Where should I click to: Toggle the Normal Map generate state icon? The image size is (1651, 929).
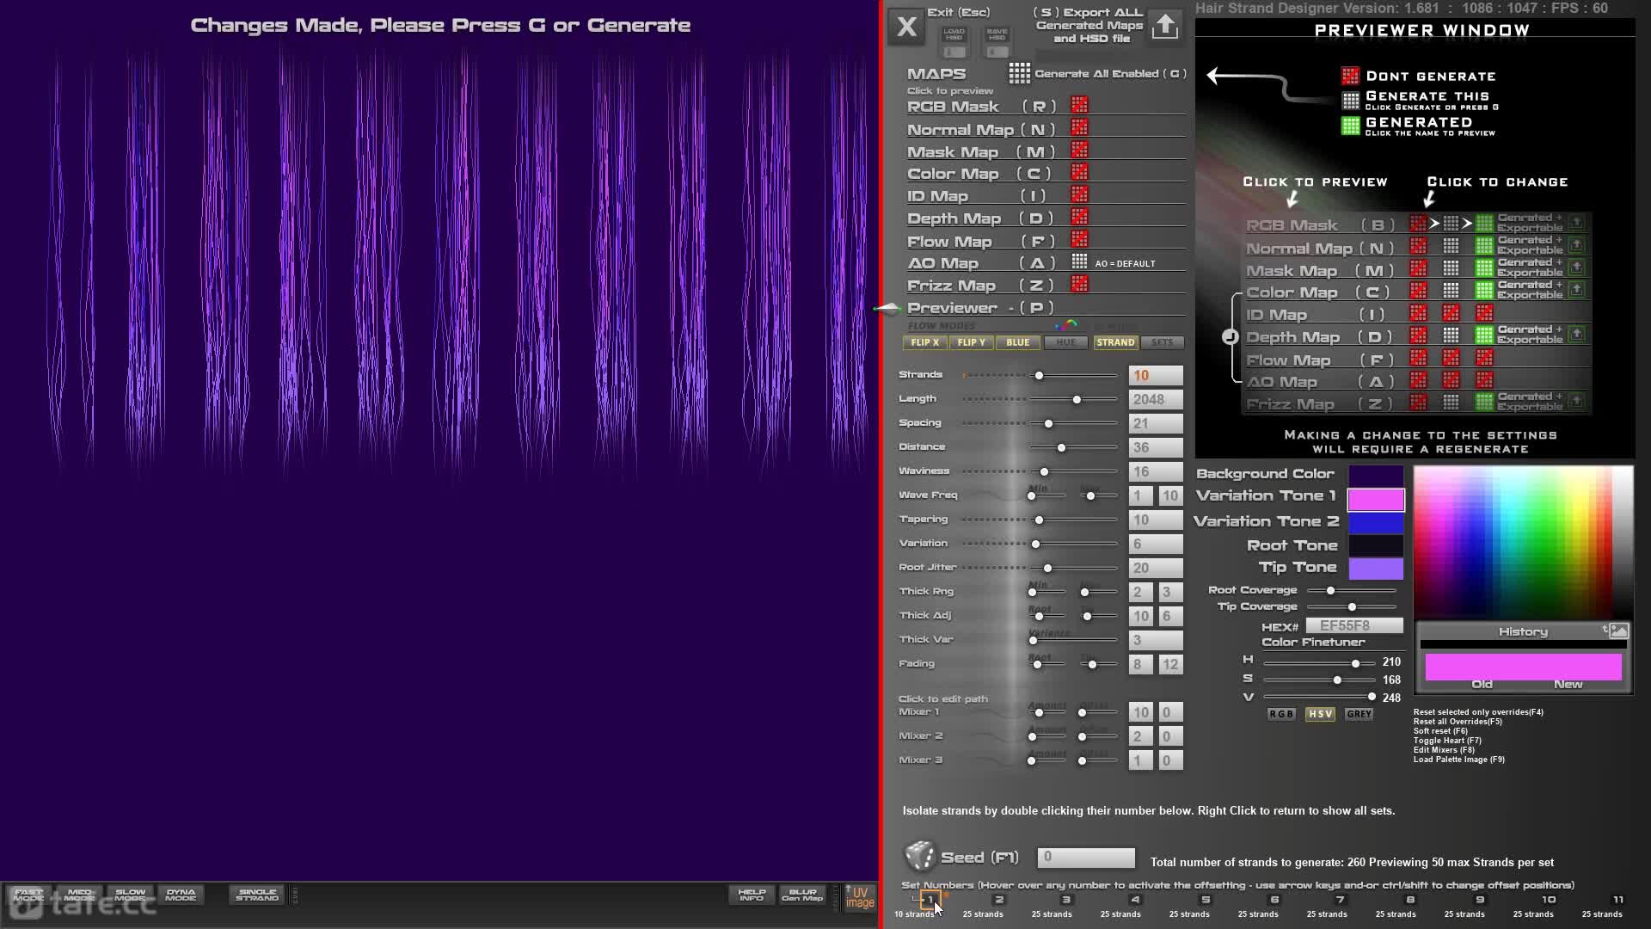[x=1079, y=127]
